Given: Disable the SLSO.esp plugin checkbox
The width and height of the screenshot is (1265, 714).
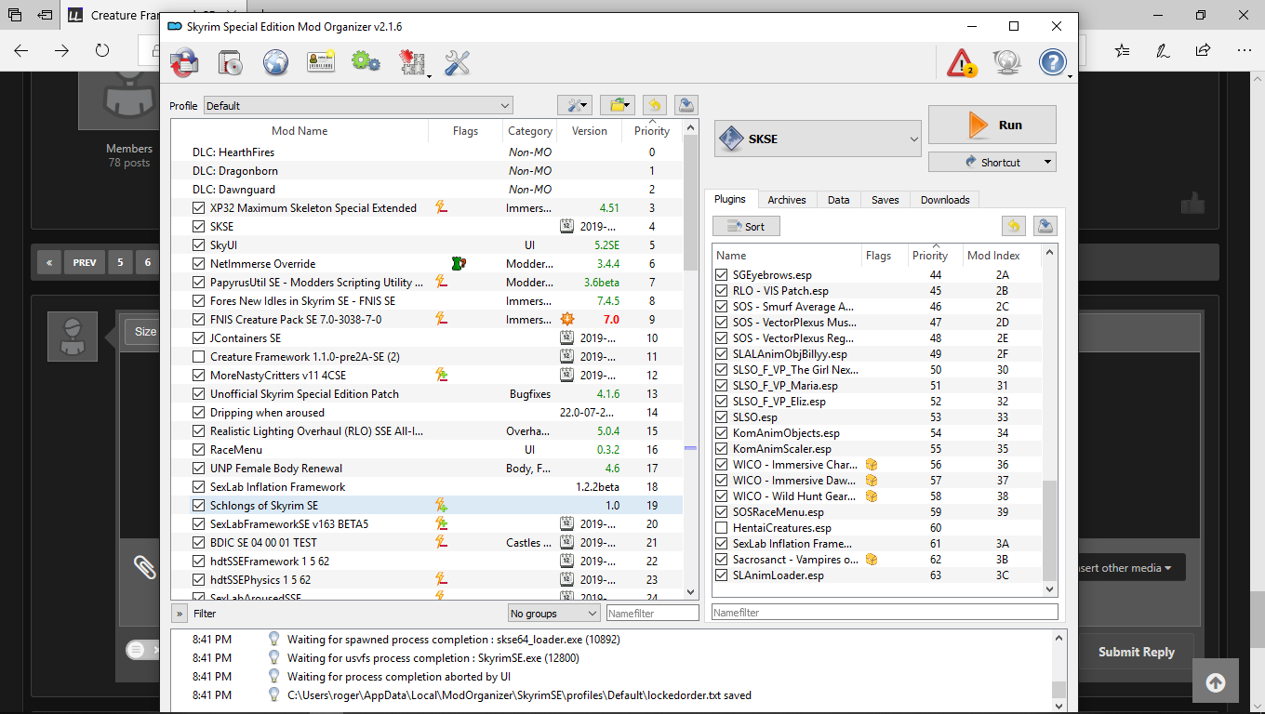Looking at the screenshot, I should (721, 417).
